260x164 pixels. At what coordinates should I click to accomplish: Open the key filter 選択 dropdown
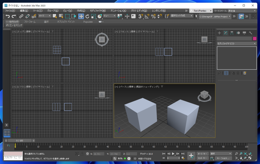click(x=221, y=154)
